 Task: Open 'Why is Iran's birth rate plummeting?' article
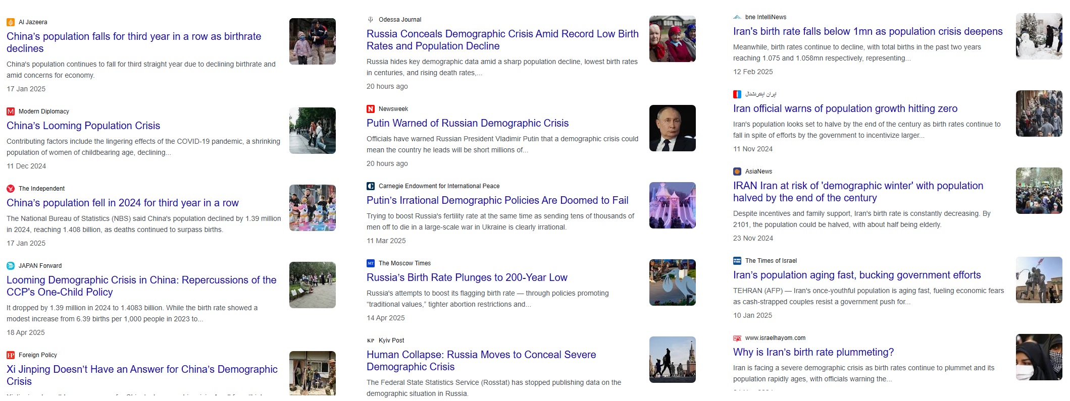click(x=813, y=352)
